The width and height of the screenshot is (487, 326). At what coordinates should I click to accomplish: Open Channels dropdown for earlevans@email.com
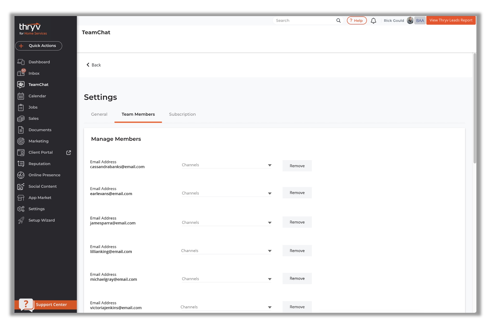point(226,193)
